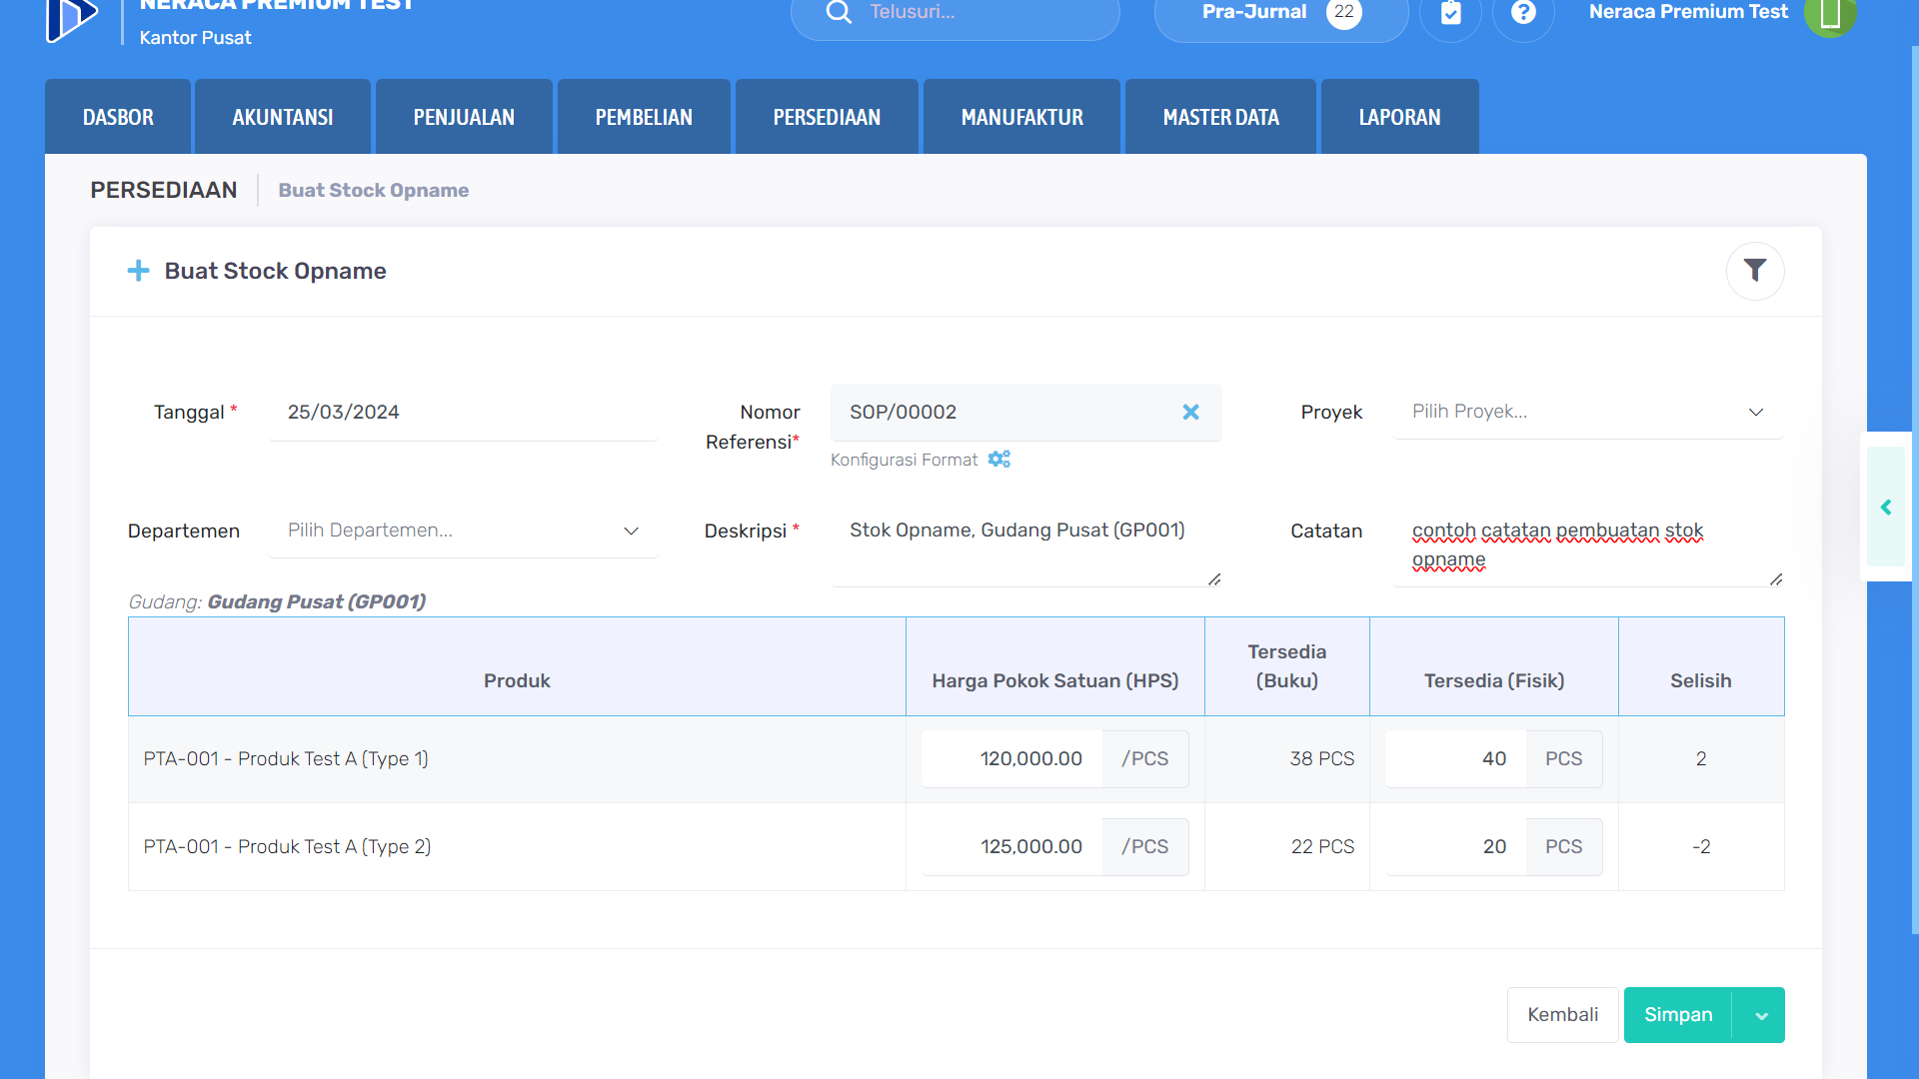Click the Gudang Pusat (GP001) label

pyautogui.click(x=316, y=601)
